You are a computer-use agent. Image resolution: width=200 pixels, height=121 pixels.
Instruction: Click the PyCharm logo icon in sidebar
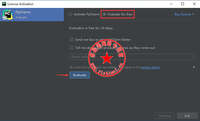pos(7,15)
